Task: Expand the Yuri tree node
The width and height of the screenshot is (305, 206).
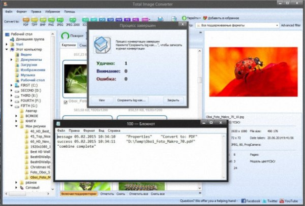Action: (7, 45)
